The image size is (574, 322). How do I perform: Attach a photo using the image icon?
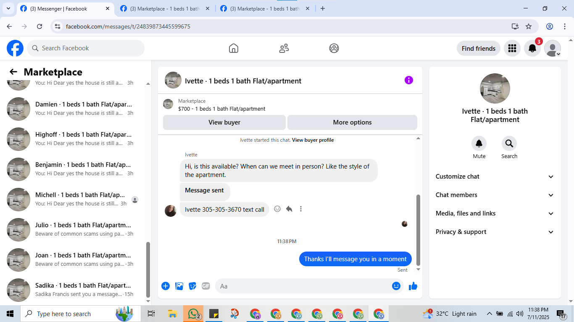click(x=179, y=286)
